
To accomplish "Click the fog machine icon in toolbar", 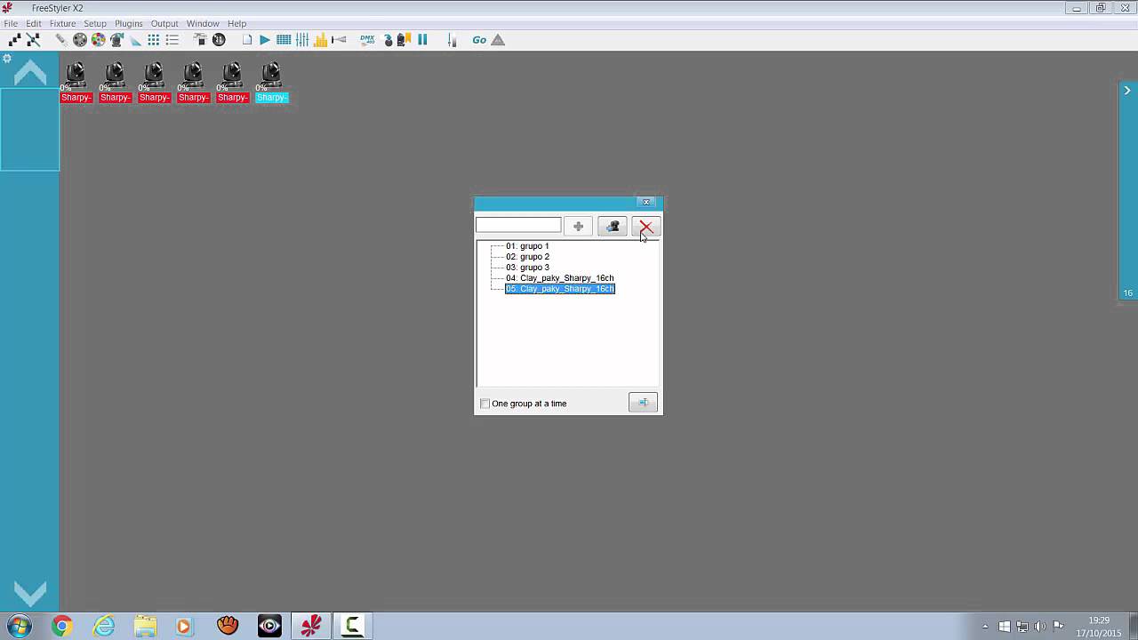I will tap(200, 40).
